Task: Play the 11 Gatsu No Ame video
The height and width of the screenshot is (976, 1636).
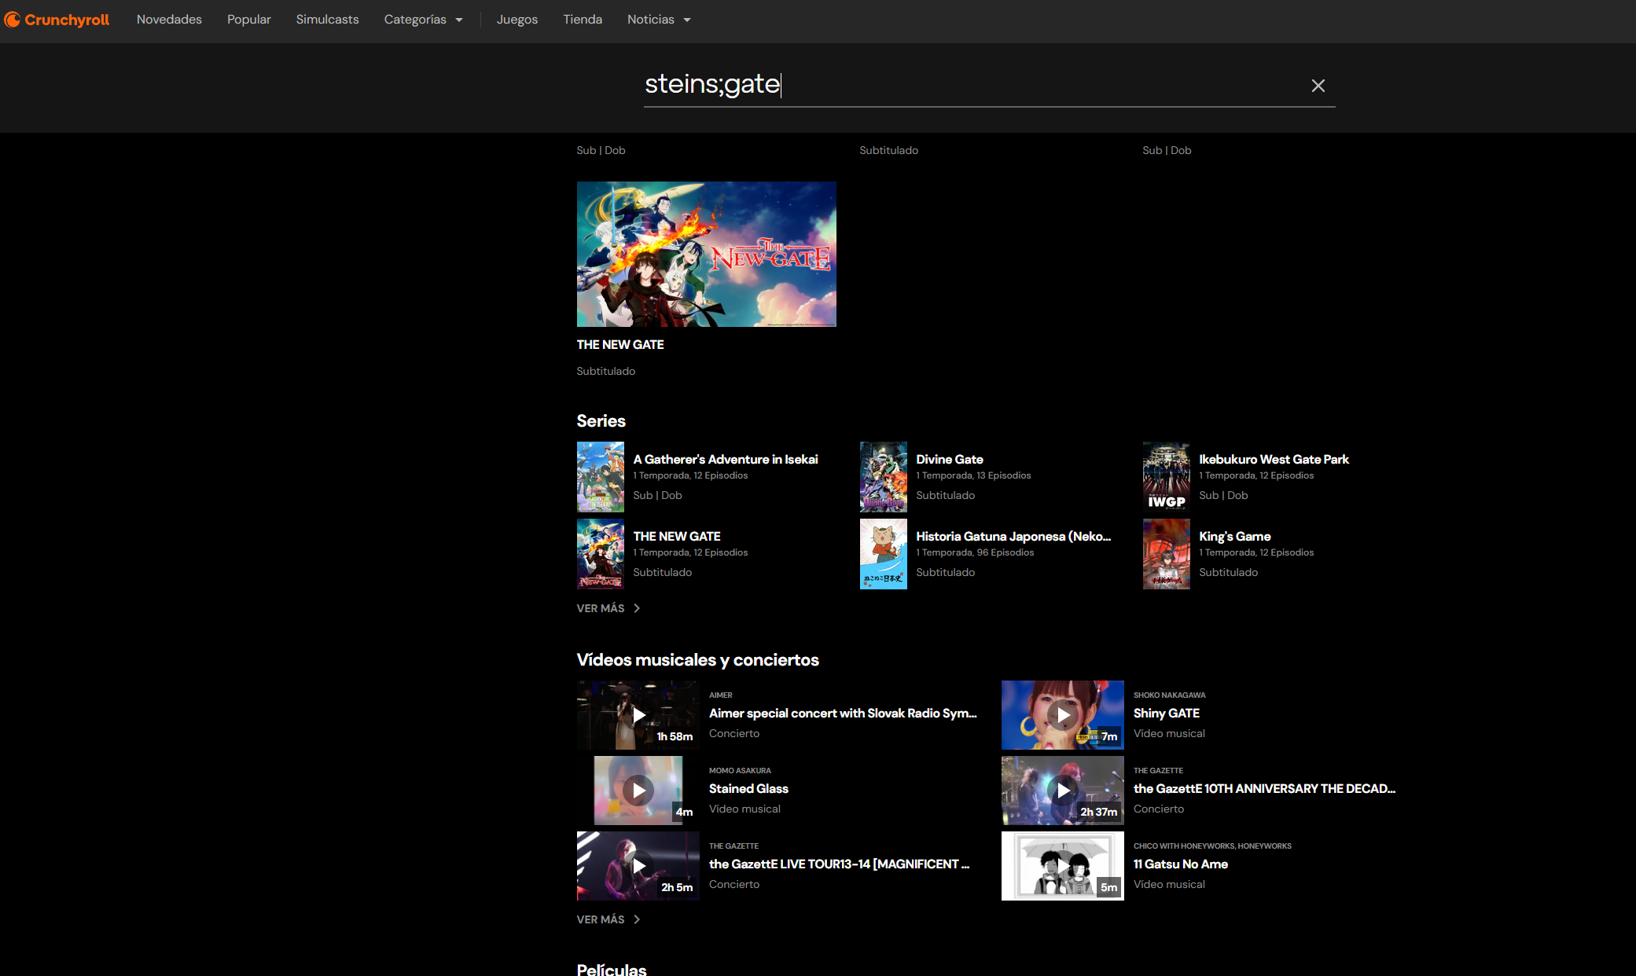Action: (x=1063, y=866)
